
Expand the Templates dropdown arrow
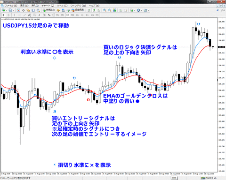[x=148, y=10]
